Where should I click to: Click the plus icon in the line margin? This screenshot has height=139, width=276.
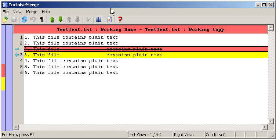[x=17, y=55]
